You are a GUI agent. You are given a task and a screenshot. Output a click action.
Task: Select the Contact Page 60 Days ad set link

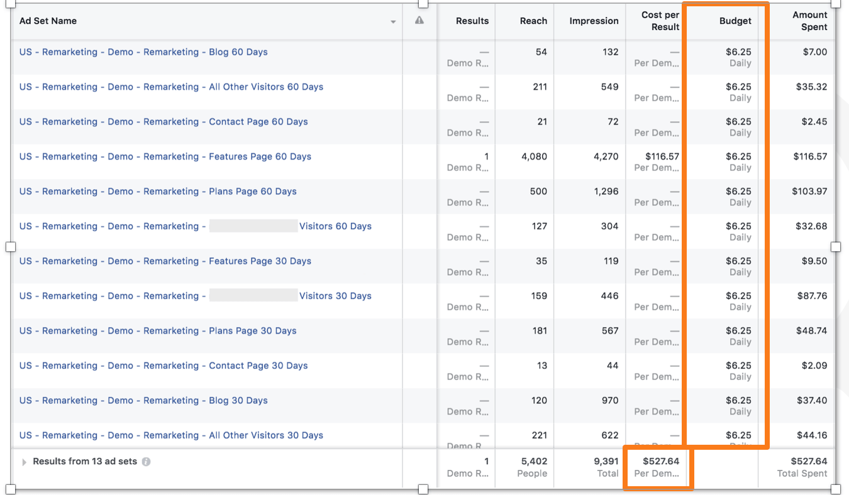click(x=164, y=122)
